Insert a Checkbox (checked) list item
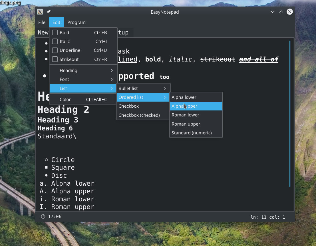The width and height of the screenshot is (316, 246). tap(139, 115)
